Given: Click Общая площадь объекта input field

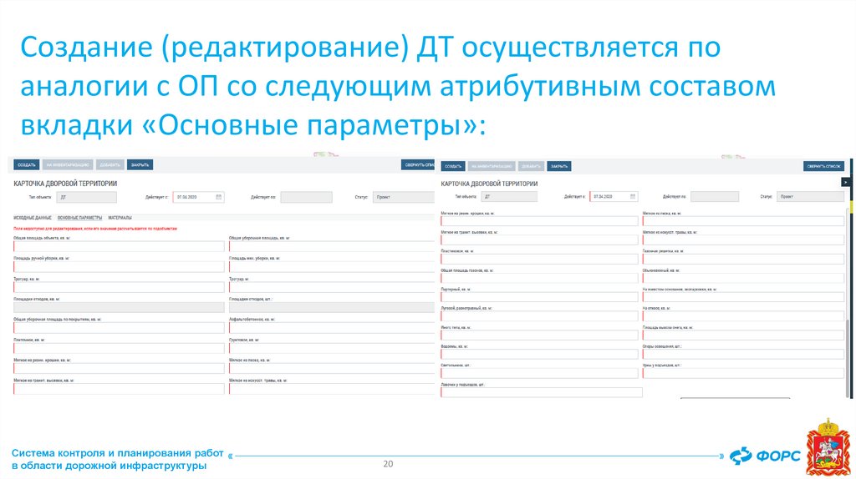Looking at the screenshot, I should pyautogui.click(x=119, y=246).
